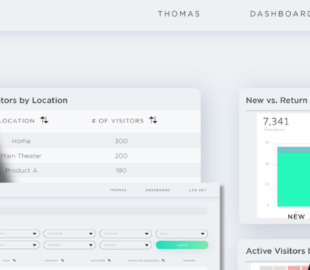310x270 pixels.
Task: Select the Home row in Visitors by Location
Action: 100,141
